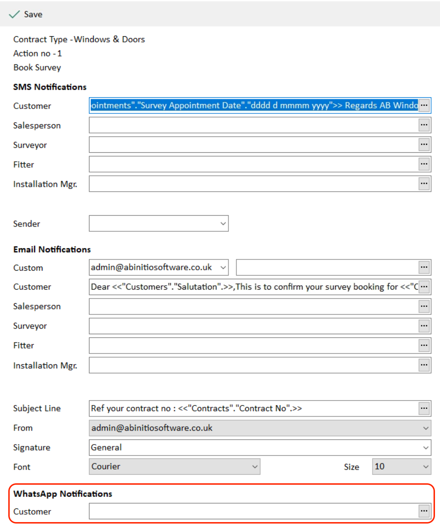Open the Custom email message editor
This screenshot has width=440, height=530.
[x=424, y=267]
